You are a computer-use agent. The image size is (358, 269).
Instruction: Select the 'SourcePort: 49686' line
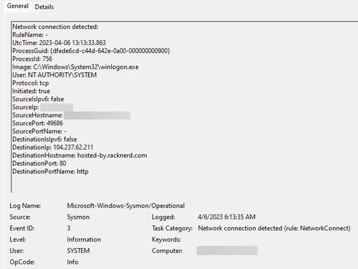click(x=38, y=123)
